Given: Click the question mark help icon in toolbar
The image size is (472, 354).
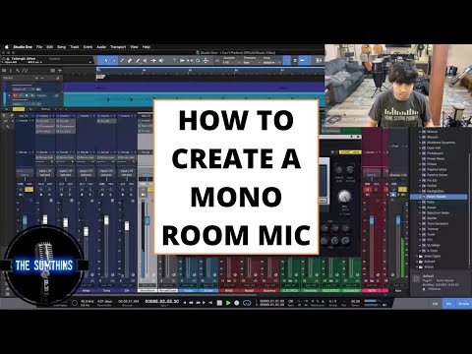Looking at the screenshot, I should pos(174,60).
